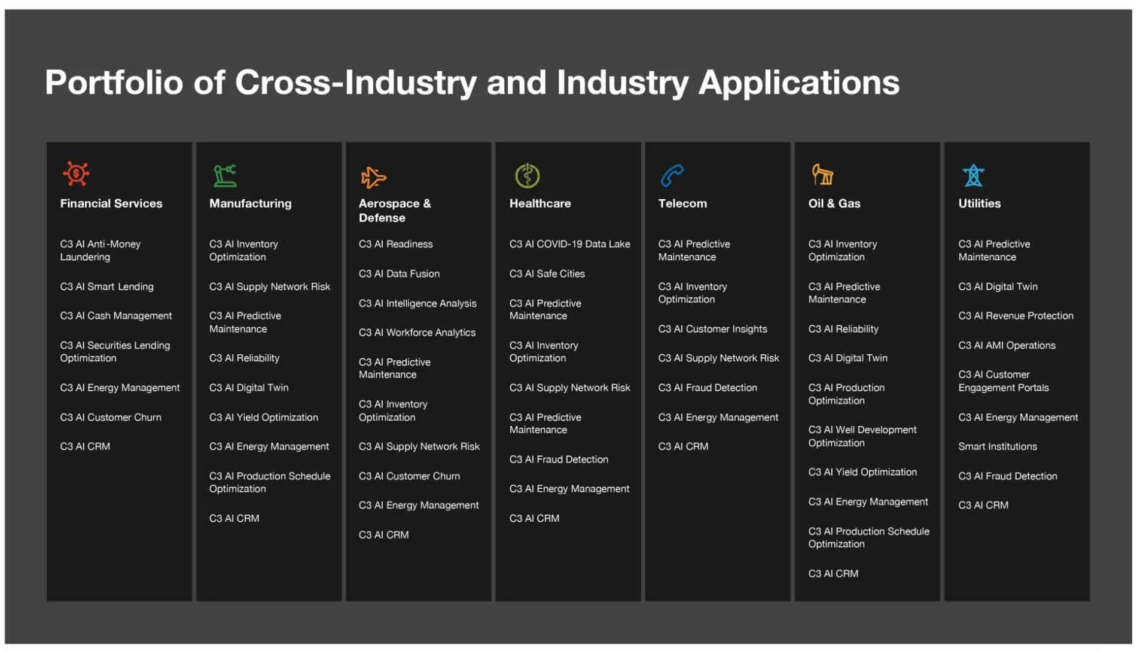
Task: Click C3 AI Energy Management under Utilities
Action: click(x=1018, y=418)
